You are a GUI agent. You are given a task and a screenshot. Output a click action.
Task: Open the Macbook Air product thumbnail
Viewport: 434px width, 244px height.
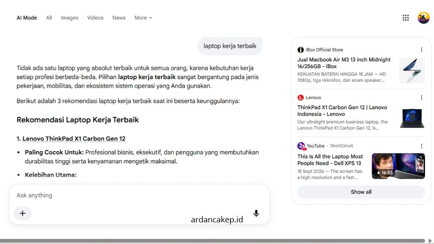(x=412, y=71)
